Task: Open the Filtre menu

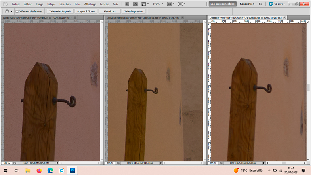Action: pos(78,4)
